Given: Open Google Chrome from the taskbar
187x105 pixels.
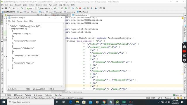Looking at the screenshot, I should [x=104, y=102].
